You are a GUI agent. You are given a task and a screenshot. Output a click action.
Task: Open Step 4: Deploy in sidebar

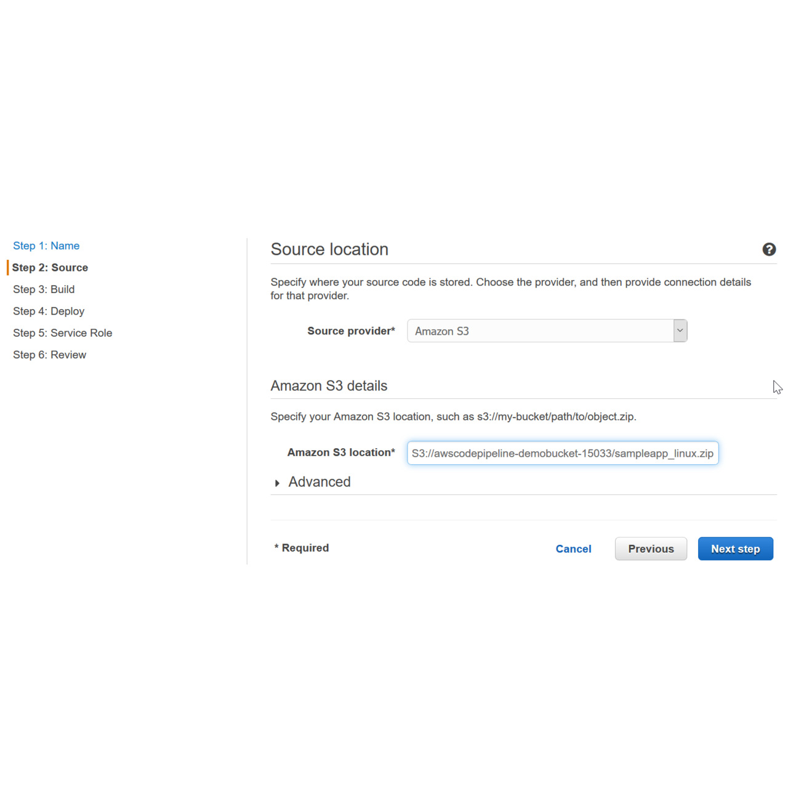click(x=49, y=312)
